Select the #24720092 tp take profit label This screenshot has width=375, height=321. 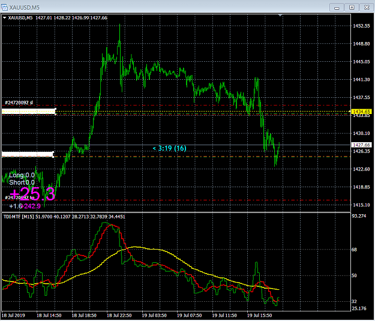pyautogui.click(x=20, y=197)
